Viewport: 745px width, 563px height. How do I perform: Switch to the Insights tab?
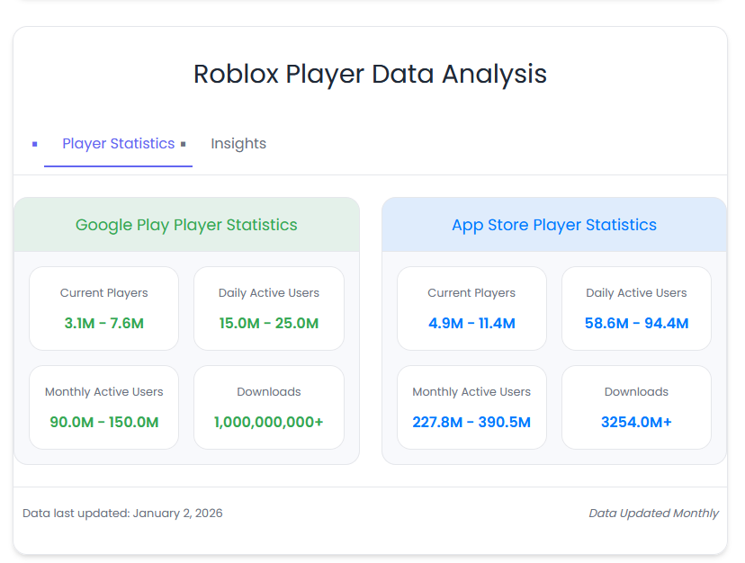(238, 144)
